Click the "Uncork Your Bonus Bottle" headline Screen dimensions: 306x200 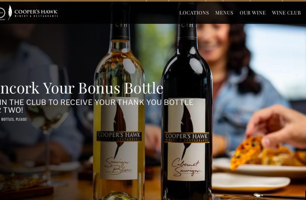[x=82, y=88]
